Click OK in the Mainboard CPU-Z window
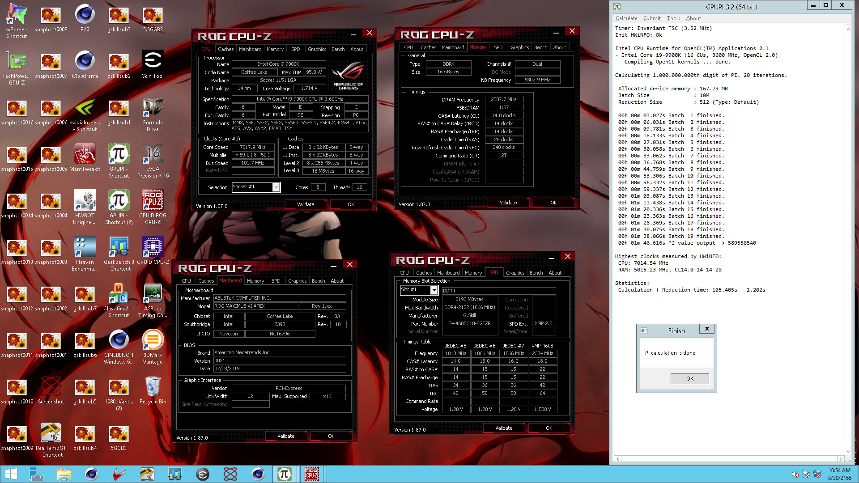Image resolution: width=859 pixels, height=483 pixels. click(x=331, y=436)
